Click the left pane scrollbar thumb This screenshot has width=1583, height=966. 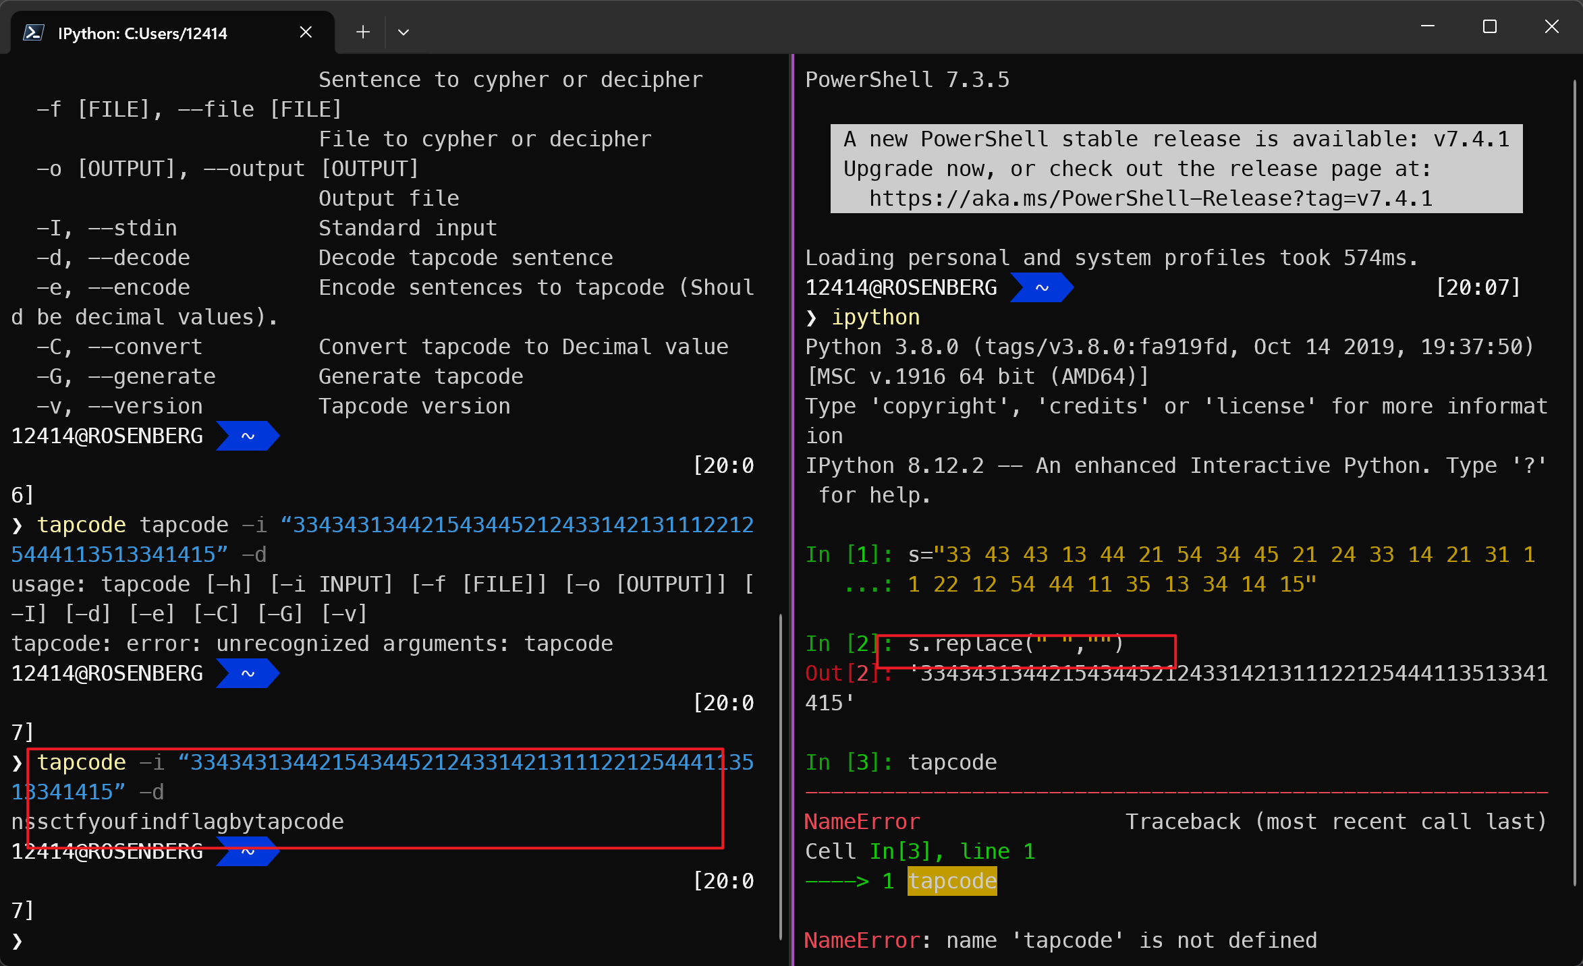781,776
